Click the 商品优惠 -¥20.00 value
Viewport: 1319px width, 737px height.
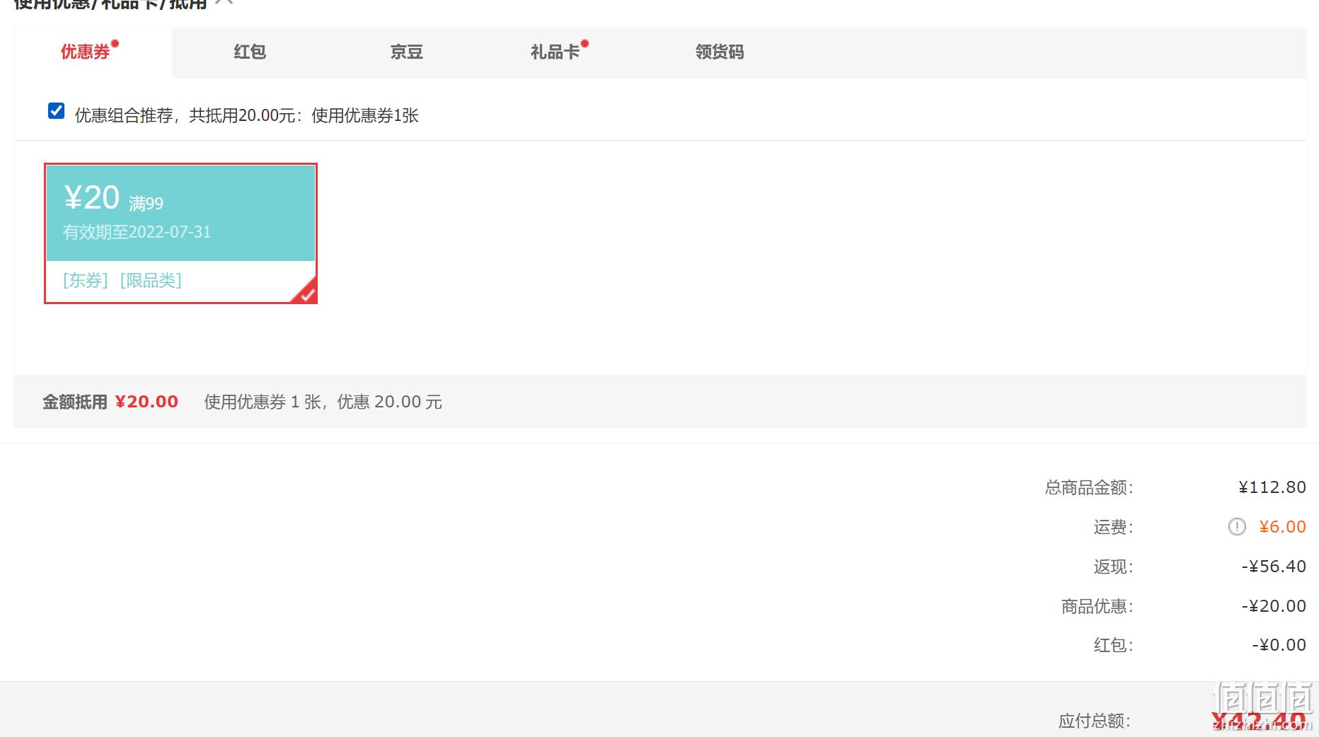coord(1274,606)
